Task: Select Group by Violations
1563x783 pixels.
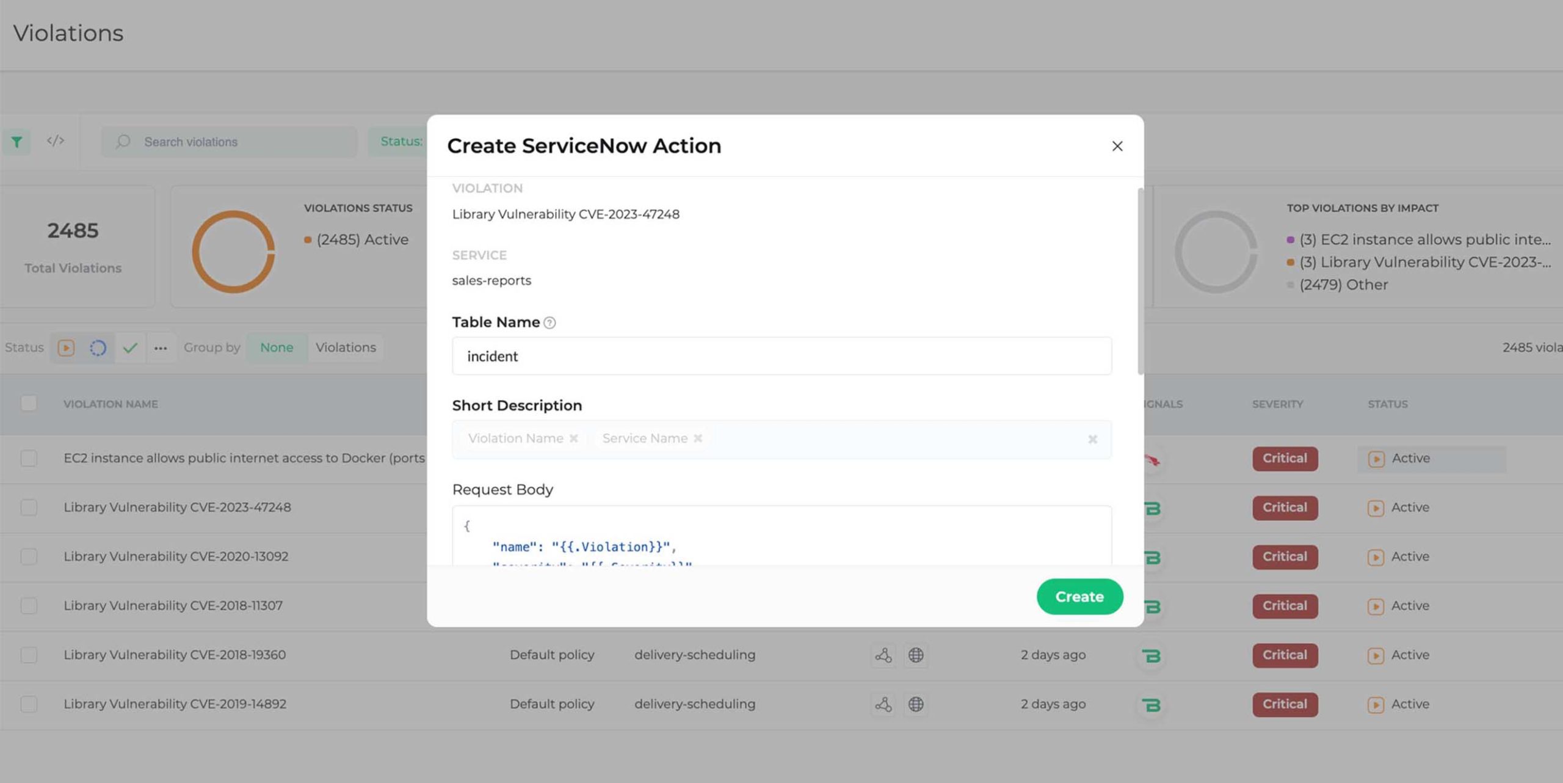Action: point(346,348)
